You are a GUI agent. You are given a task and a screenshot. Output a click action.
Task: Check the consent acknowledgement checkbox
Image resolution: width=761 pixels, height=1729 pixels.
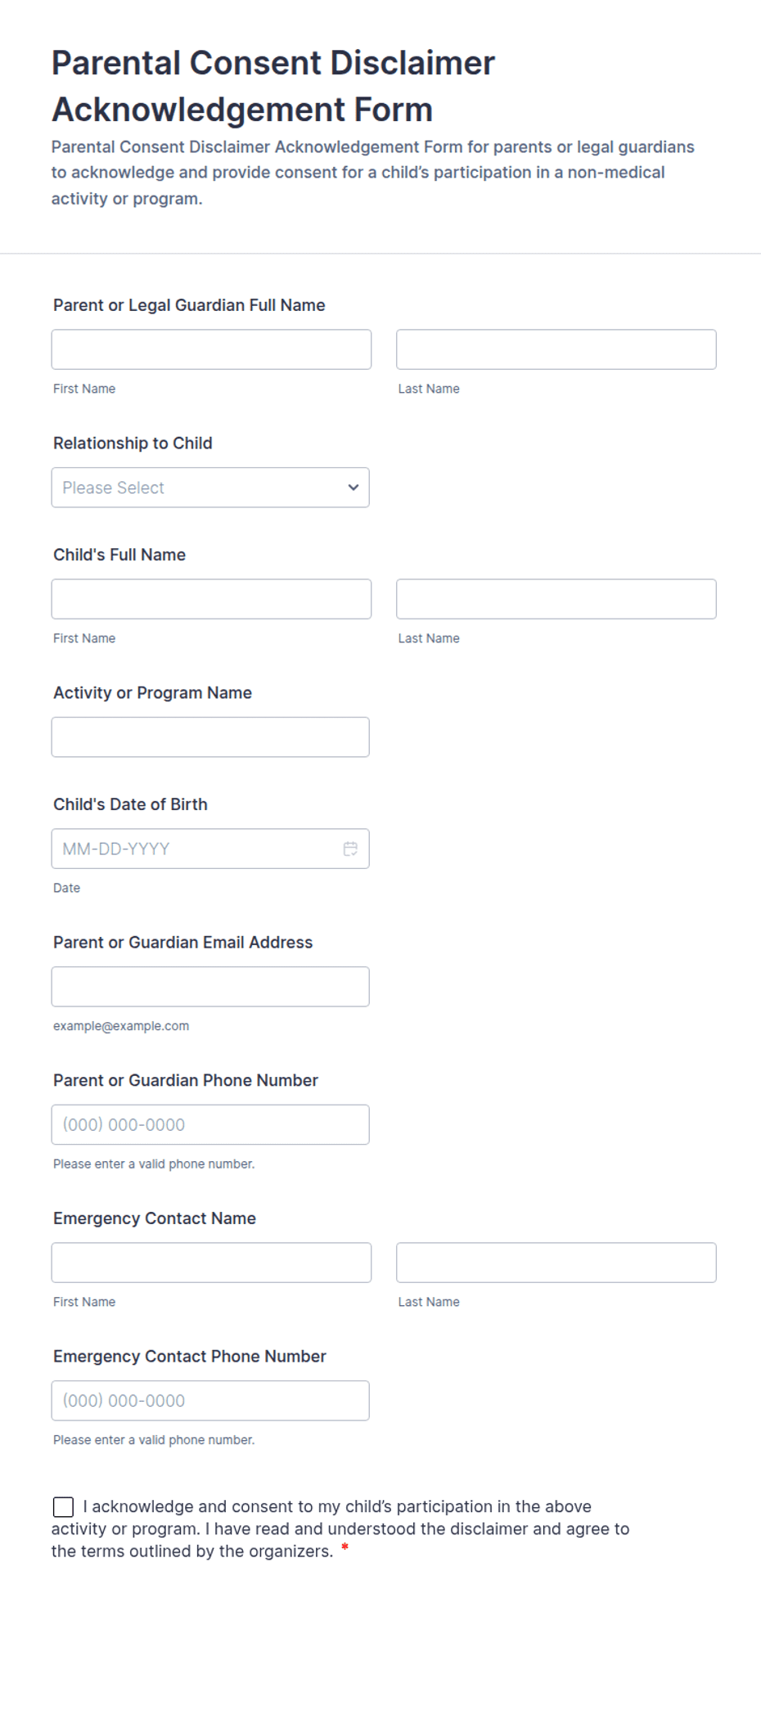(63, 1506)
